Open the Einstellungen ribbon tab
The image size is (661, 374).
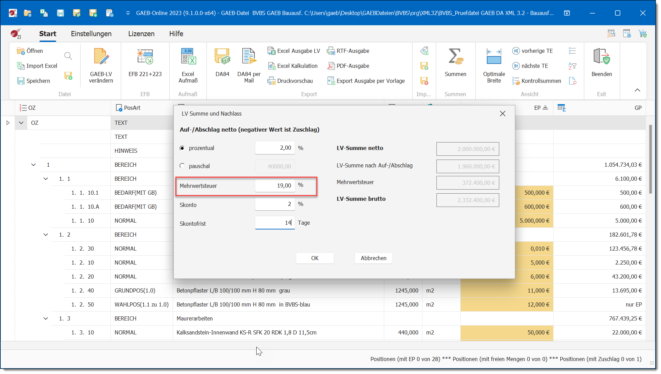tap(91, 34)
